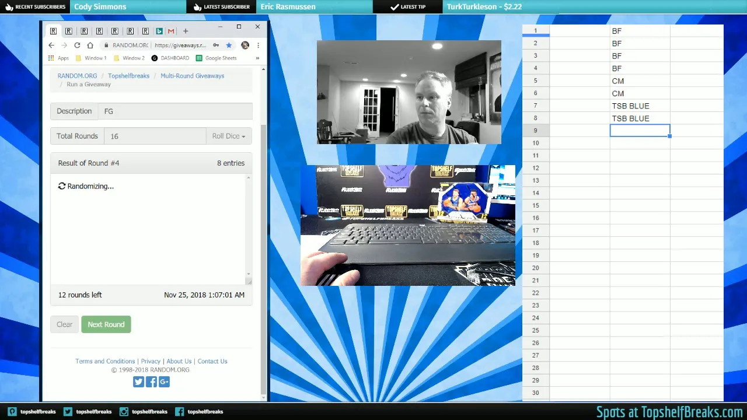Toggle the bookmark star in address bar
The height and width of the screenshot is (420, 747).
click(229, 45)
